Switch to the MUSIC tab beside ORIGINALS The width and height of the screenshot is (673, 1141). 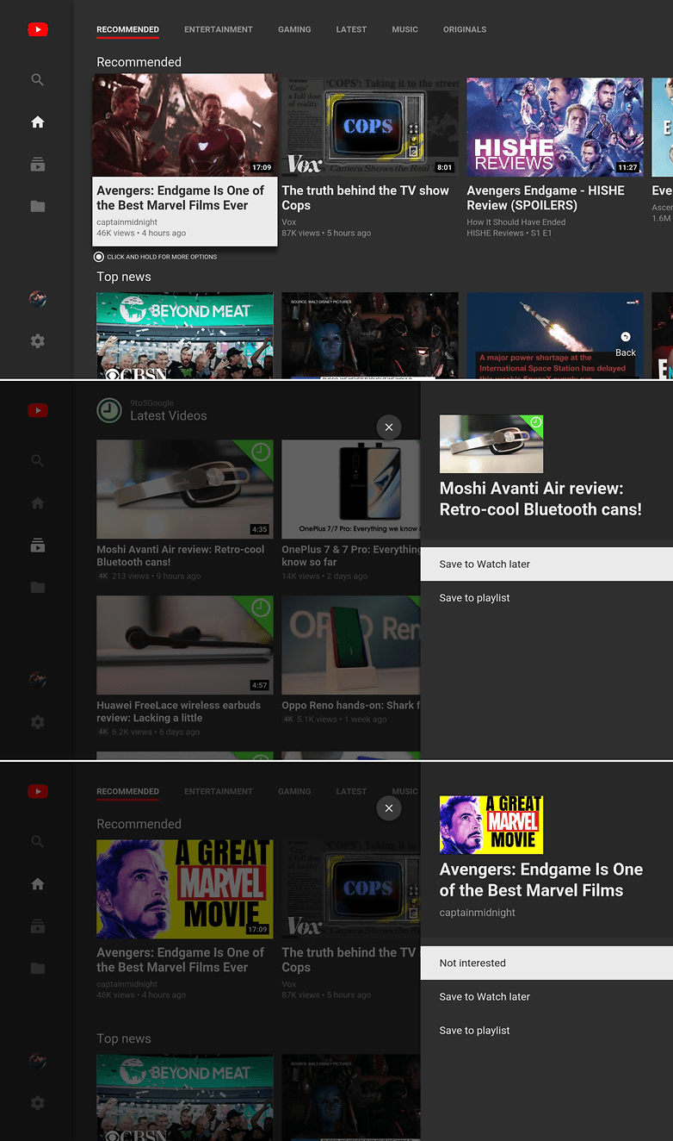coord(404,29)
